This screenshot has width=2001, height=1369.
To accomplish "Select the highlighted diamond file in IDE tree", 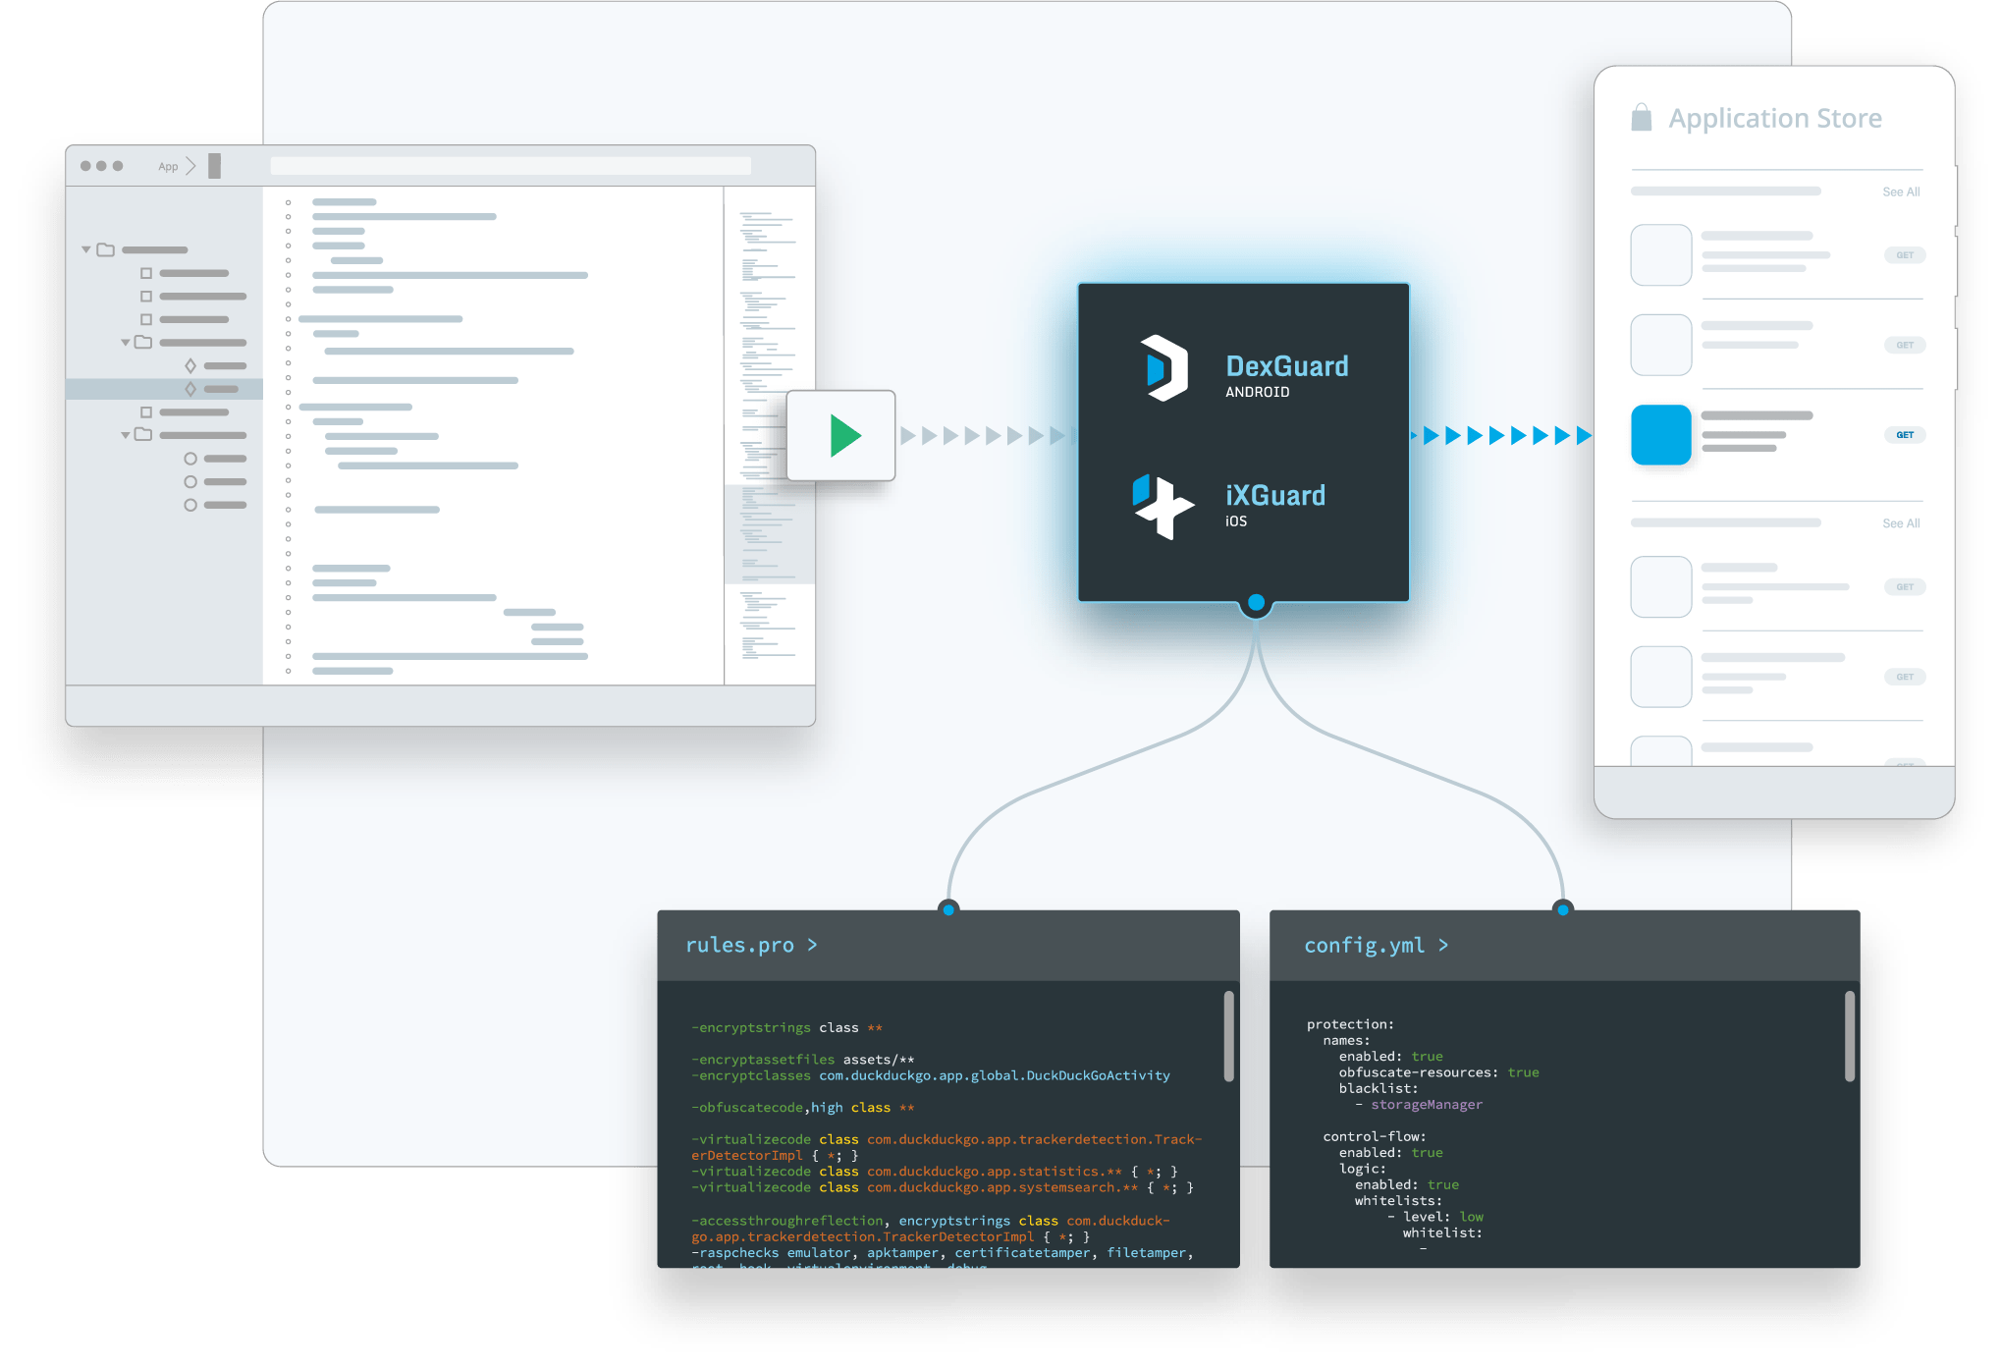I will 164,389.
